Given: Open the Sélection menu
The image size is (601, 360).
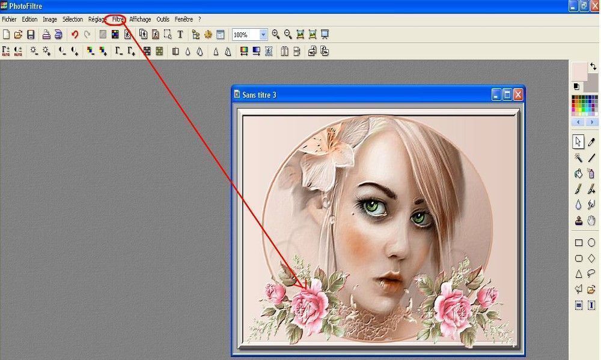Looking at the screenshot, I should click(x=73, y=19).
